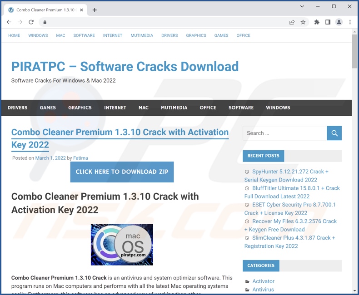Open GRAPHICS in the top menu
Image resolution: width=359 pixels, height=295 pixels.
click(x=196, y=35)
